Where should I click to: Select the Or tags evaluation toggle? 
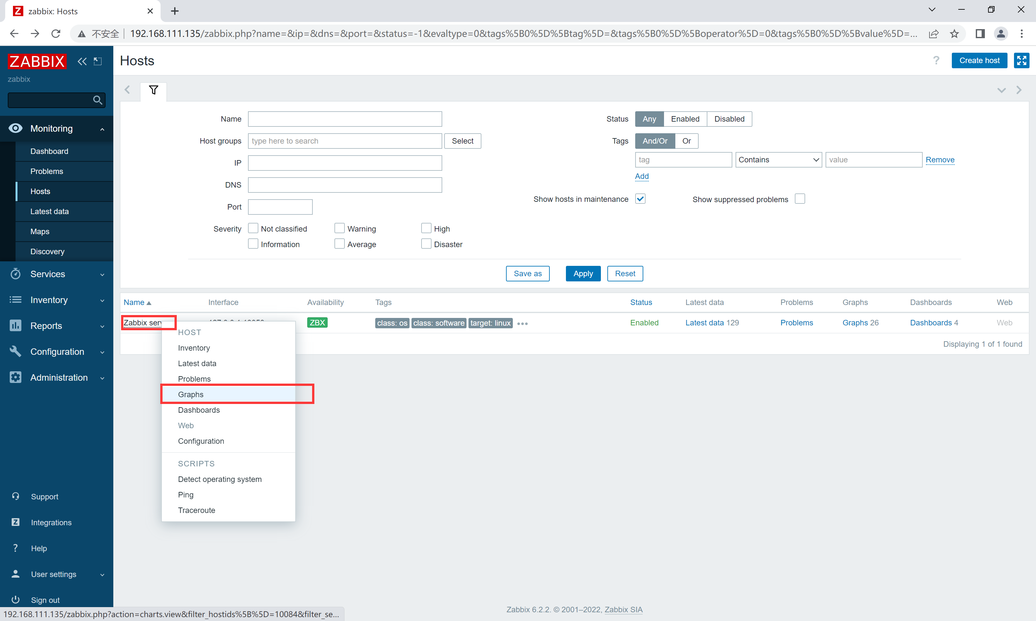[x=686, y=141]
